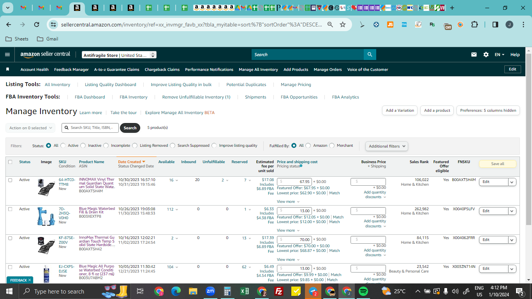This screenshot has height=299, width=532.
Task: Open Preferences: 5 columns hidden
Action: point(488,111)
